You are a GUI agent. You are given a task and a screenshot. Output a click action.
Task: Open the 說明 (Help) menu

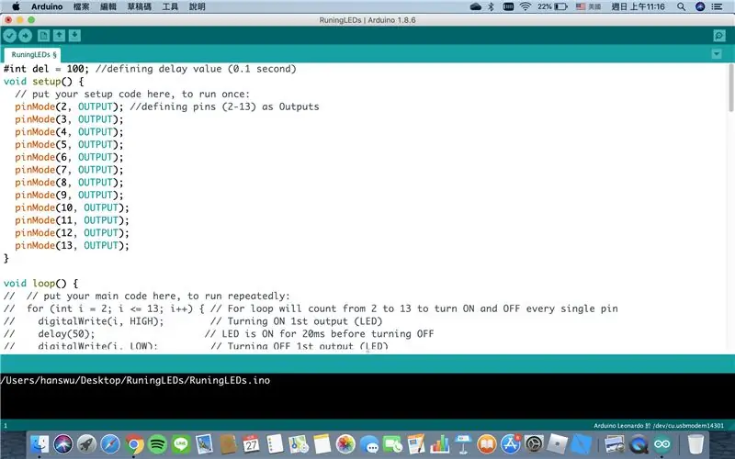point(197,6)
